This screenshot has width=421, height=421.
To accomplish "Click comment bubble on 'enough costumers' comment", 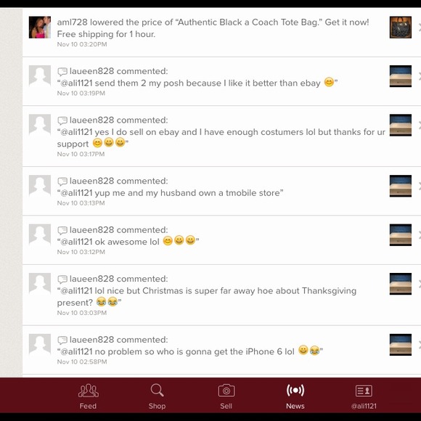I will tap(62, 120).
